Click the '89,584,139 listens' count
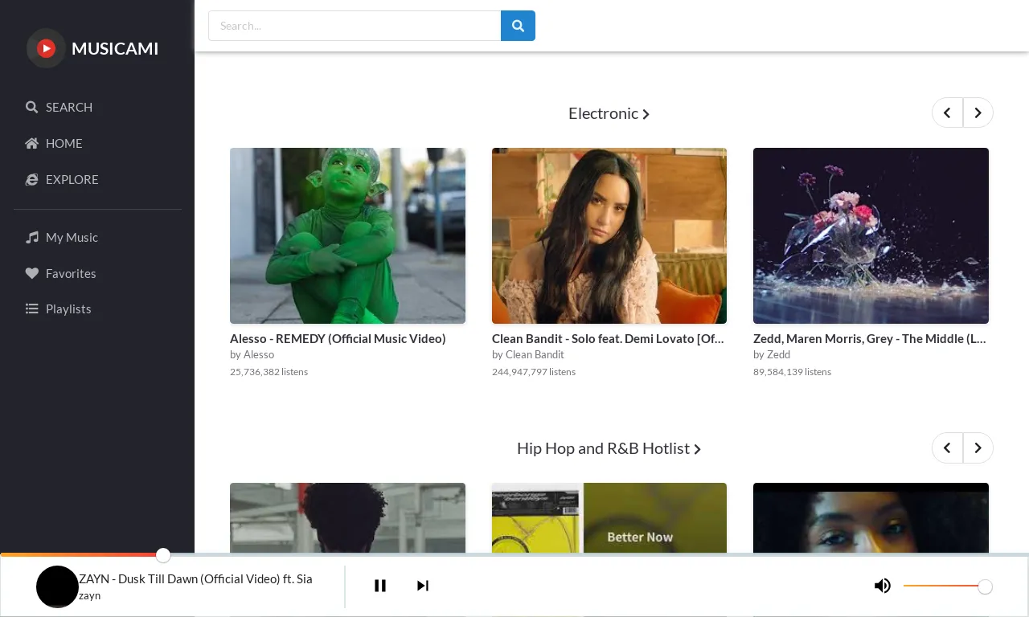The height and width of the screenshot is (617, 1029). [792, 371]
